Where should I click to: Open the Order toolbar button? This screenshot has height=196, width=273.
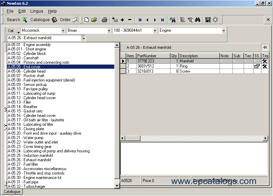69,20
